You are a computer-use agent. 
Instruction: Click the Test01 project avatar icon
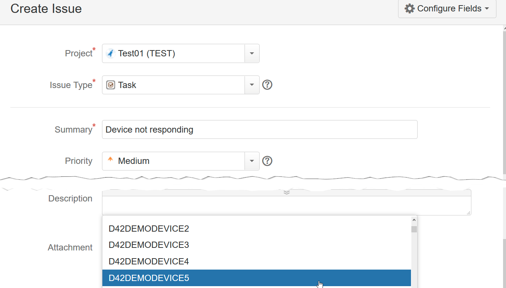pyautogui.click(x=110, y=53)
